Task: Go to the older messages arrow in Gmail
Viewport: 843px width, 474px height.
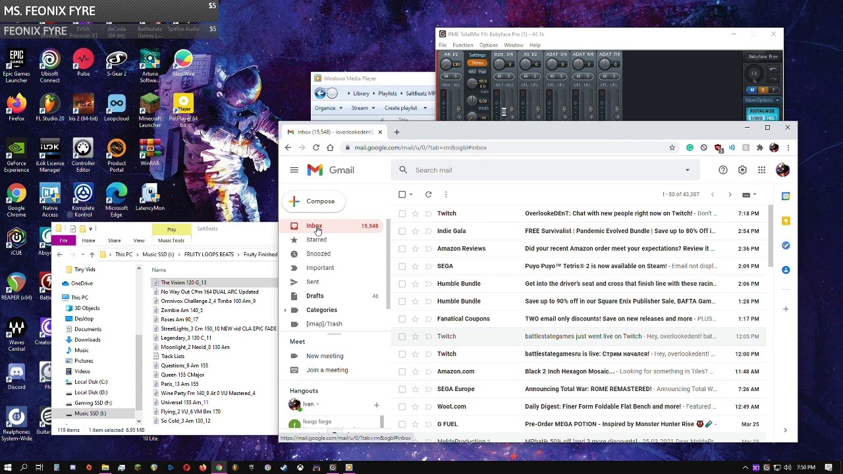Action: (x=730, y=194)
